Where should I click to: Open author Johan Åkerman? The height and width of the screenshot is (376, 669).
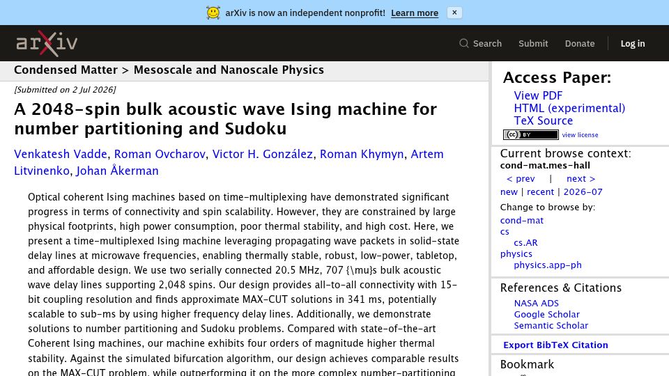pyautogui.click(x=117, y=170)
